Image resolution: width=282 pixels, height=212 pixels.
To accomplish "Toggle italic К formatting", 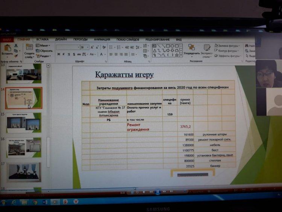I will 64,54.
